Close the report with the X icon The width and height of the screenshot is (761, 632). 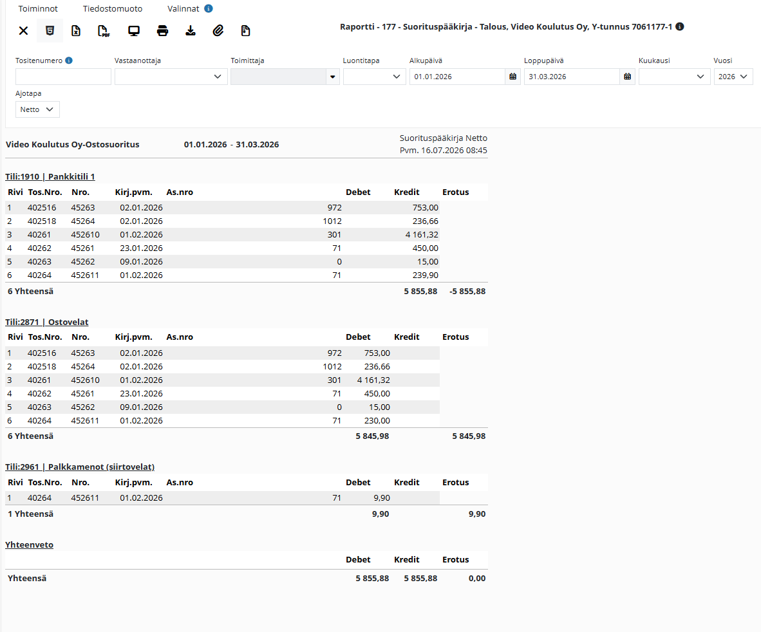click(x=23, y=31)
